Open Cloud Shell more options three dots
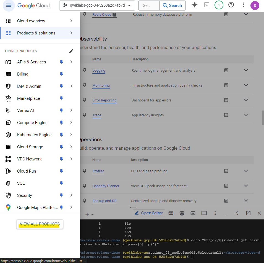Viewport: 264px width, 263px height. pyautogui.click(x=215, y=213)
